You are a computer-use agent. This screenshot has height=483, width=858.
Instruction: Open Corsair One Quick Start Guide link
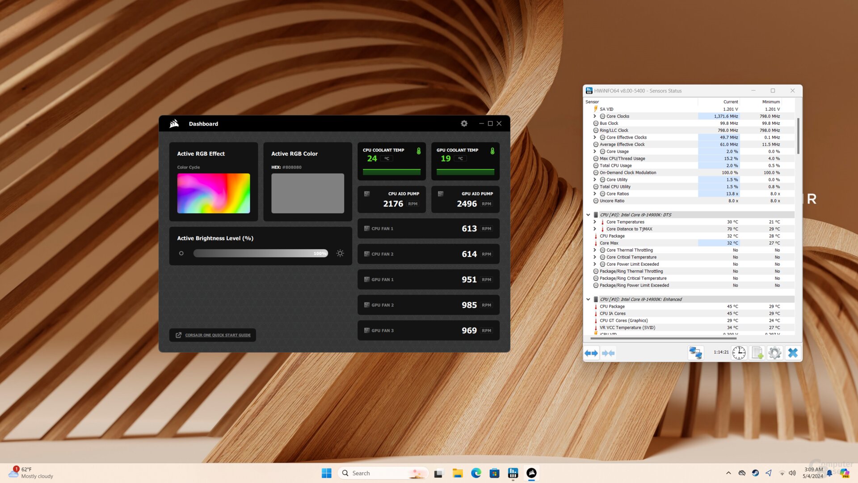click(x=213, y=335)
